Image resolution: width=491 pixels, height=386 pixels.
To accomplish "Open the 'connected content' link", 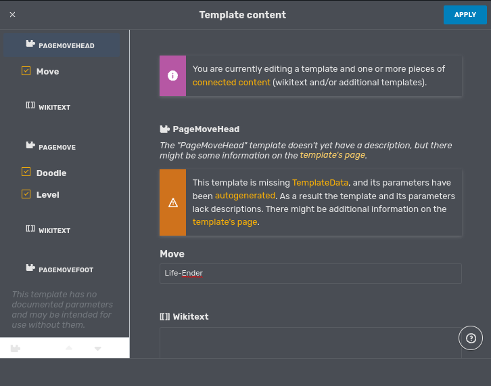I will pos(231,83).
